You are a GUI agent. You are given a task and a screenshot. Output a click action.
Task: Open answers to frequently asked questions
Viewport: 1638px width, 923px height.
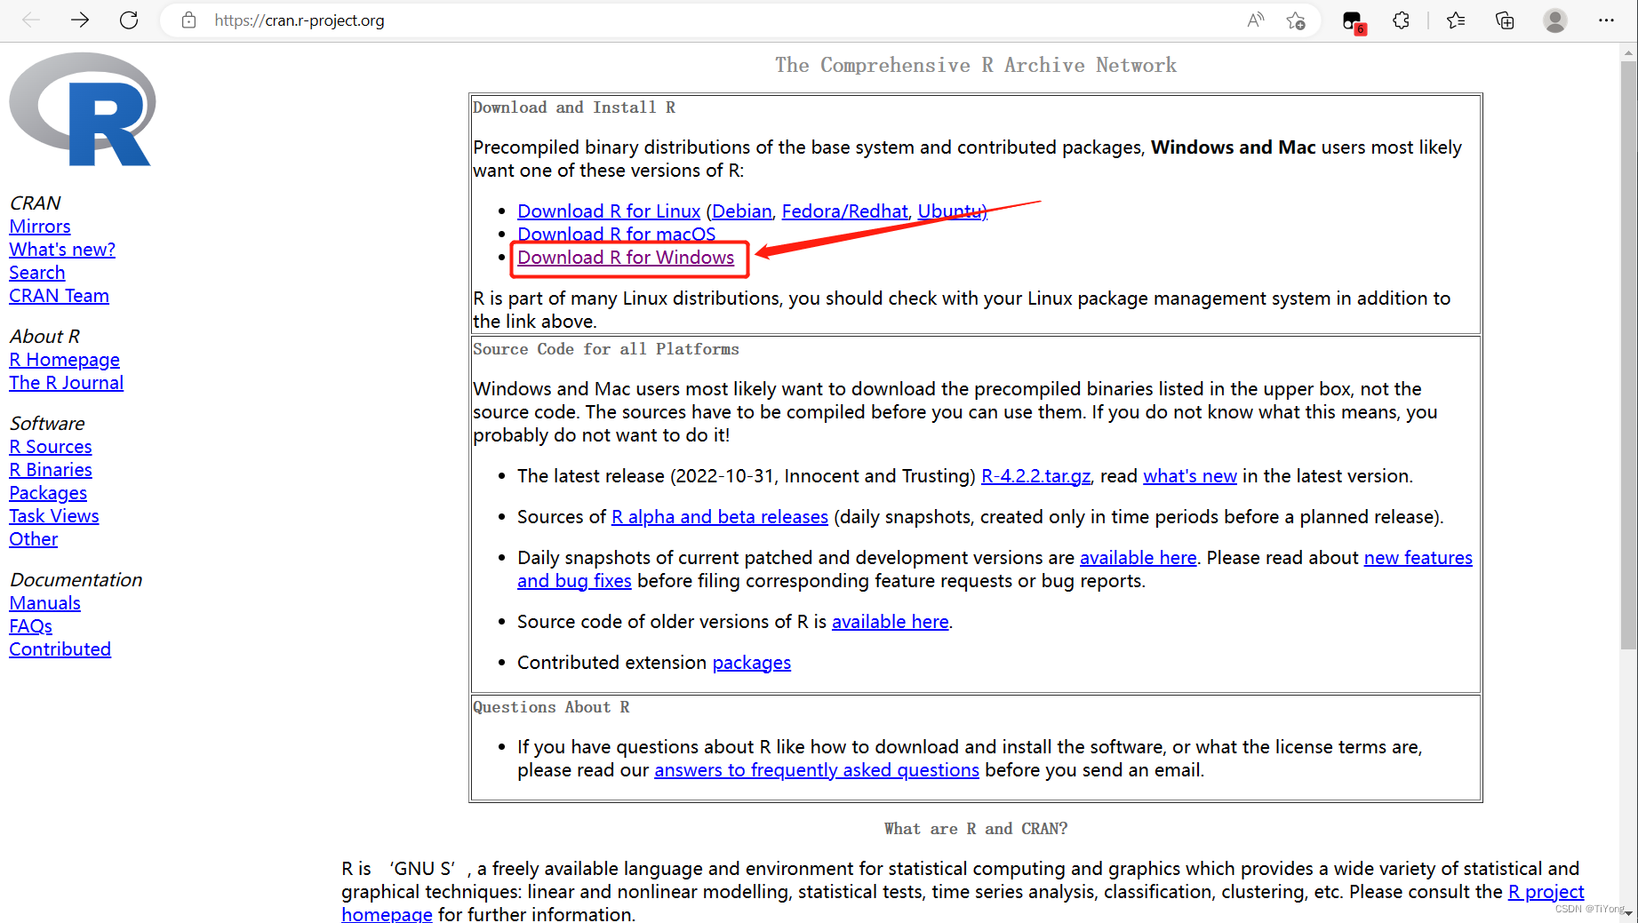click(817, 770)
